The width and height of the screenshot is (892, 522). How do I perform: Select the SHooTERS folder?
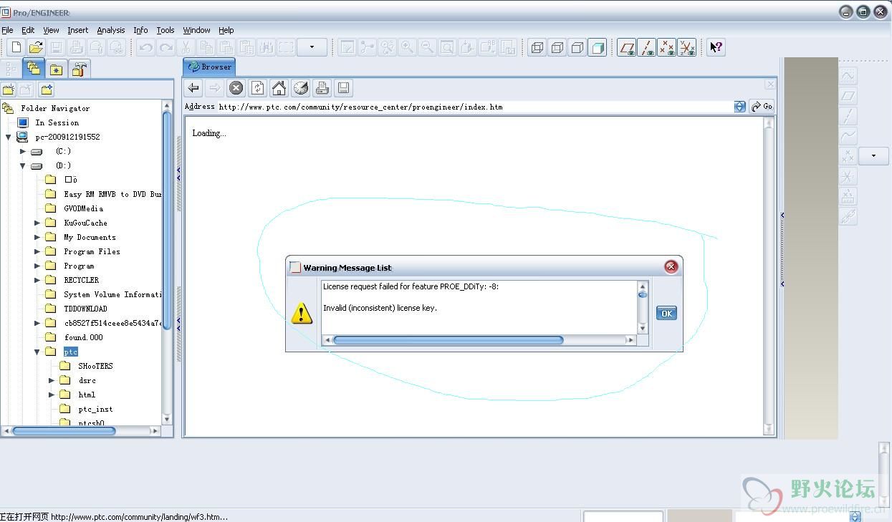point(95,366)
